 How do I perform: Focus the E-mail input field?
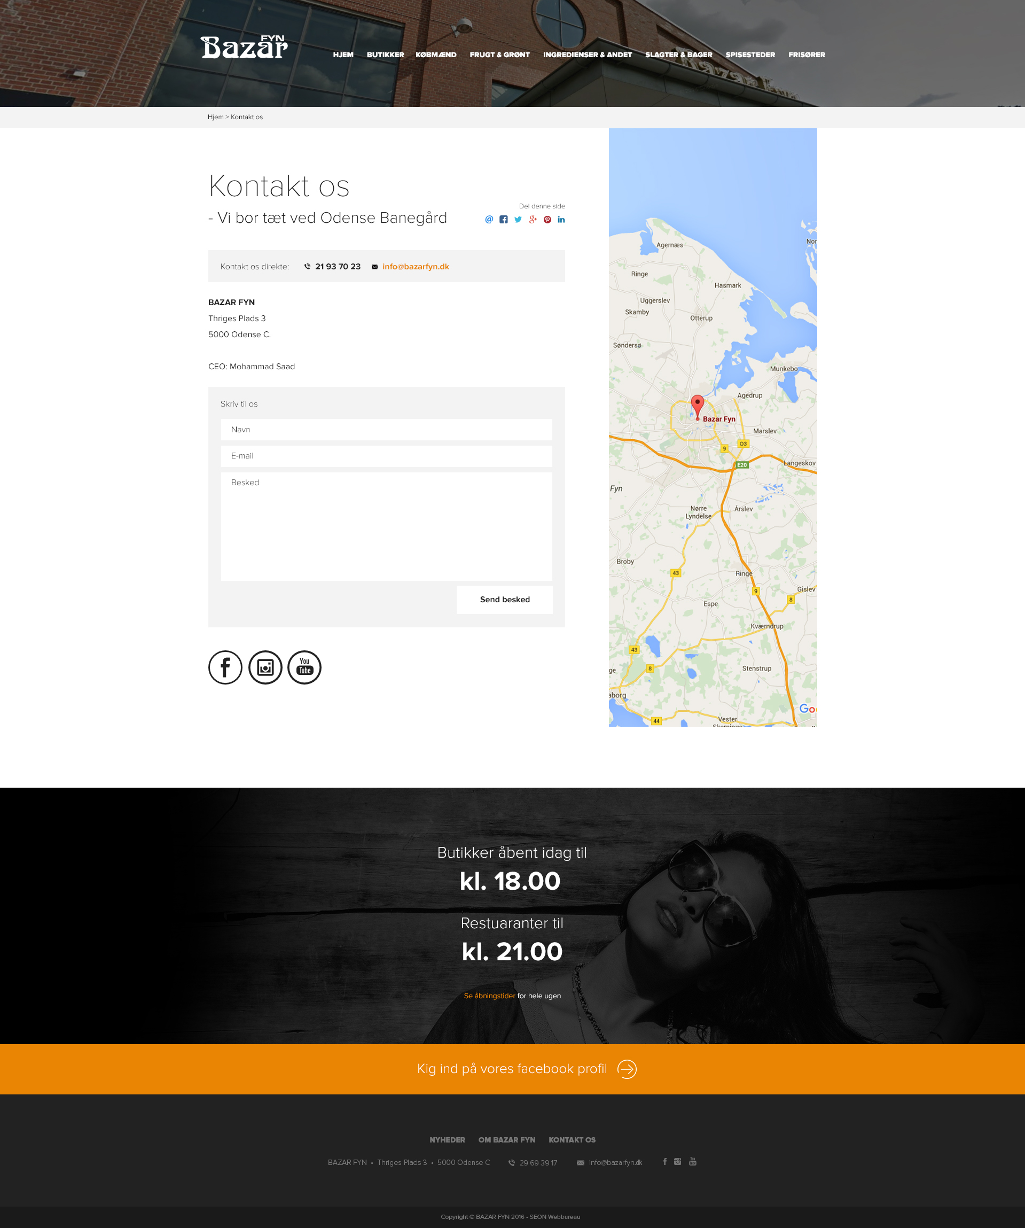[386, 456]
